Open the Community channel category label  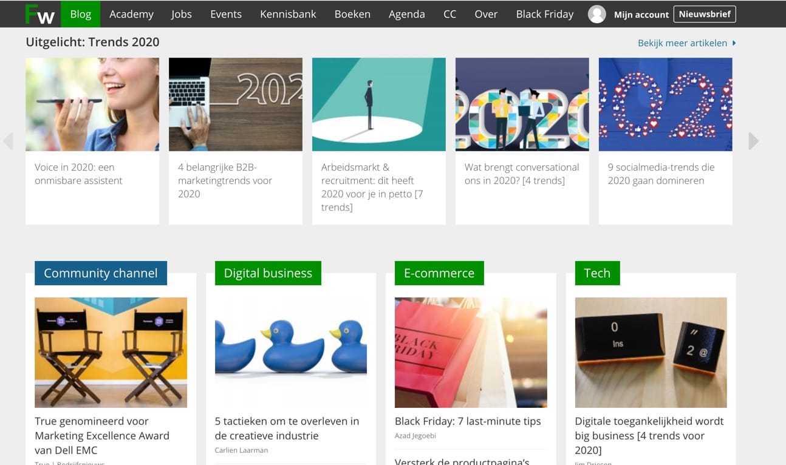click(x=101, y=273)
